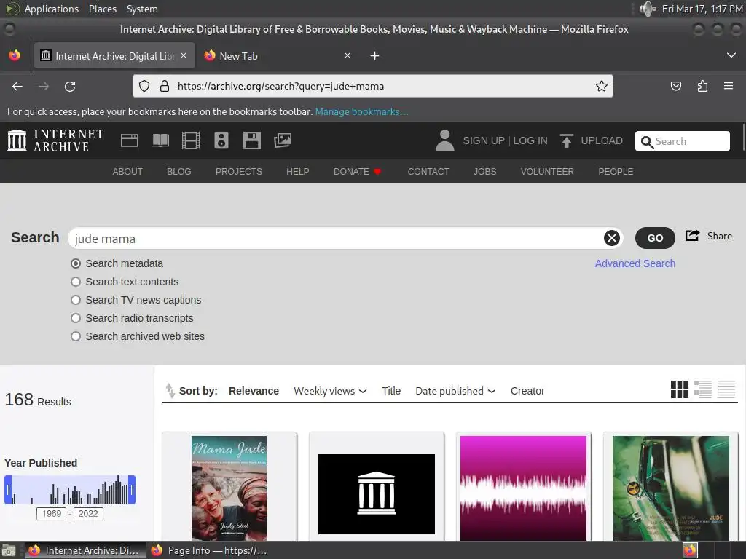The width and height of the screenshot is (746, 559).
Task: Switch to detailed list view
Action: coord(703,389)
